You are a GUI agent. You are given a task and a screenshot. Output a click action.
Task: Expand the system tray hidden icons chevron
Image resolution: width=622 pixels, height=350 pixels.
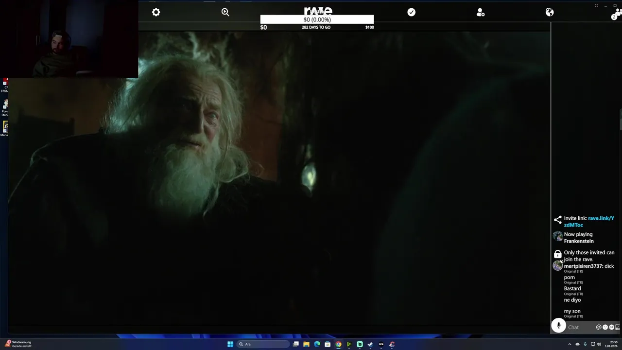(570, 344)
